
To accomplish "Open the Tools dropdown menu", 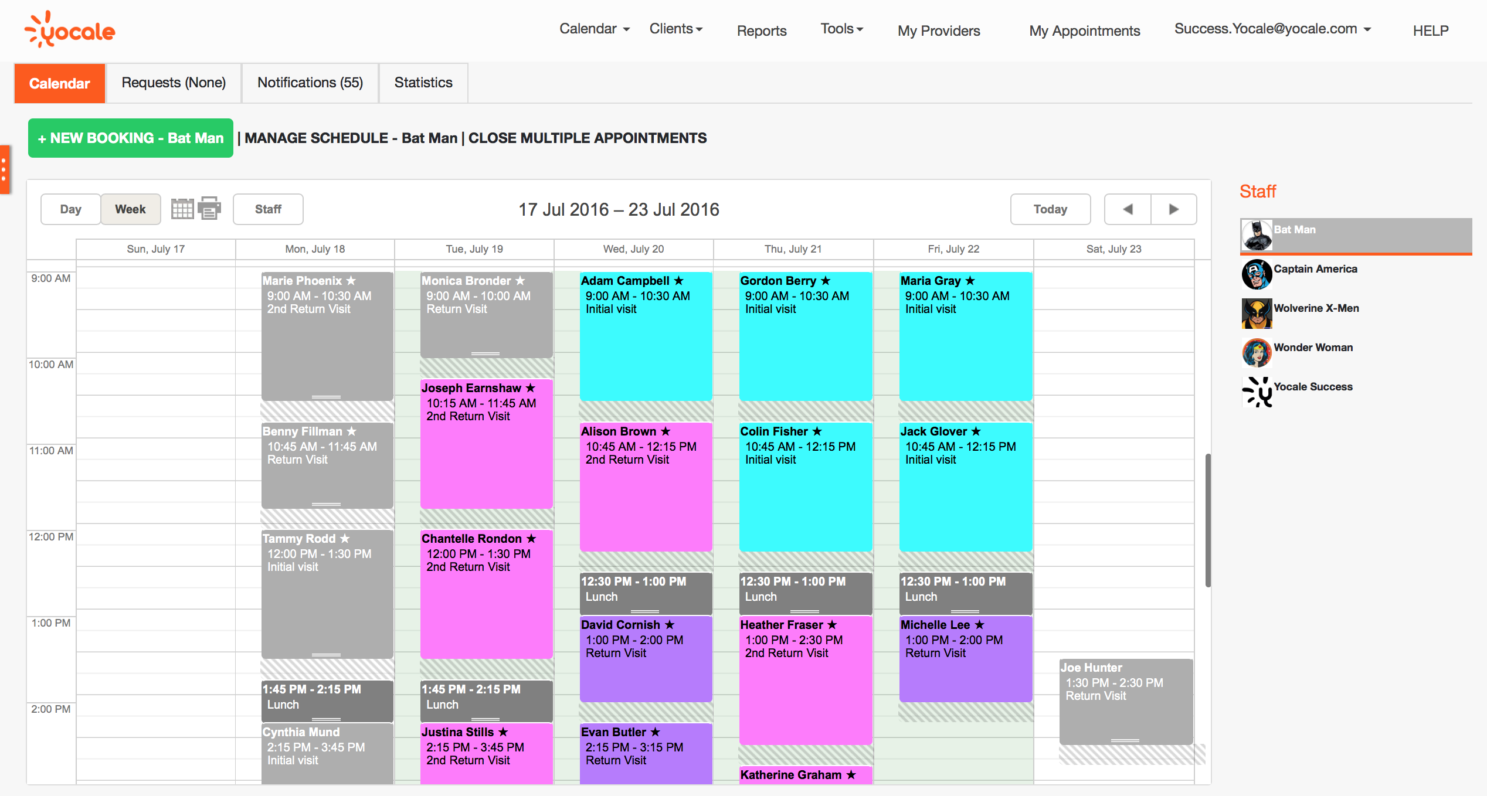I will (x=841, y=29).
